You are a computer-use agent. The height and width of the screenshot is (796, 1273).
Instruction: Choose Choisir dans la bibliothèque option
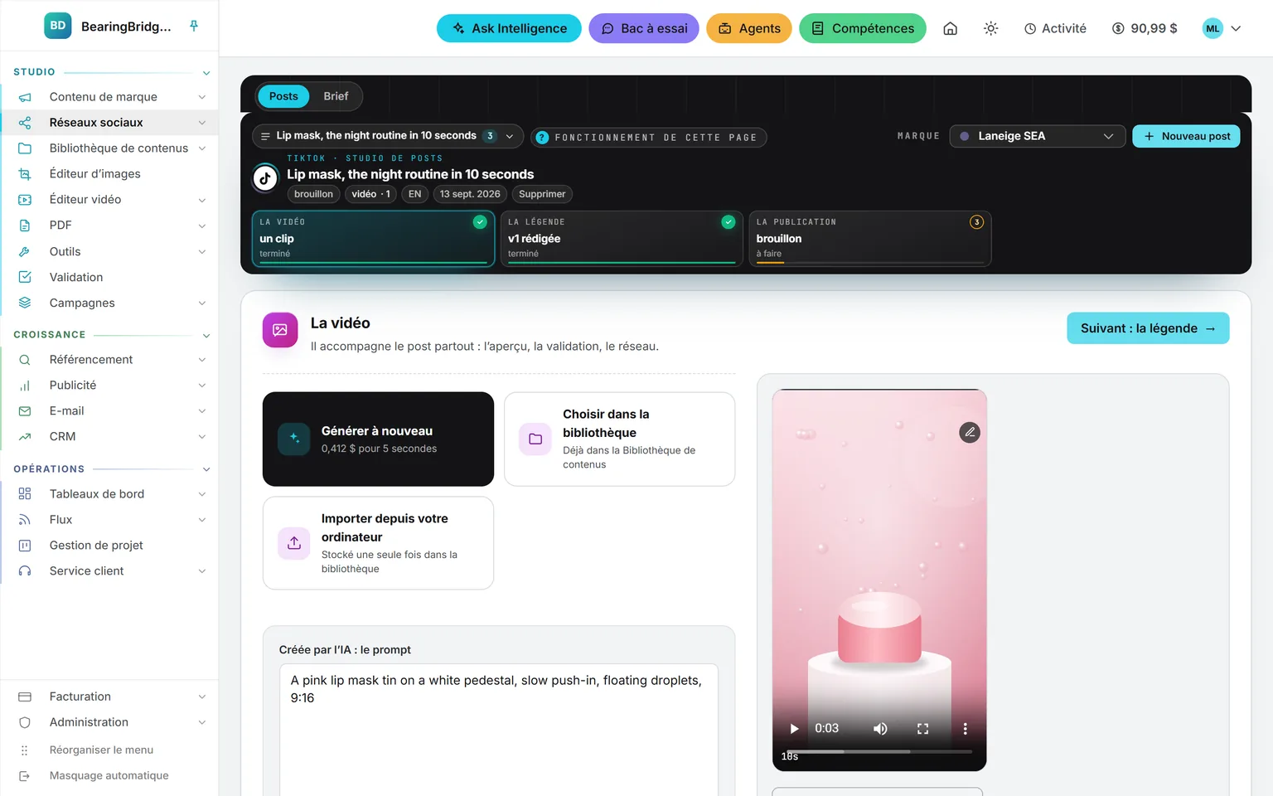(x=619, y=439)
